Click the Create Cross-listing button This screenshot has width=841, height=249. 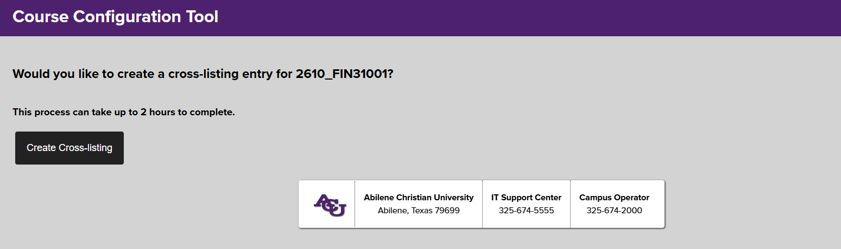(69, 148)
